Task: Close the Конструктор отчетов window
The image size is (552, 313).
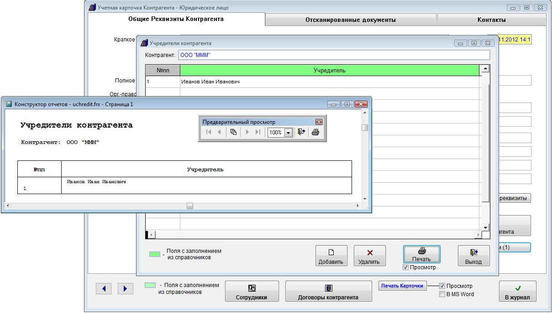Action: click(361, 104)
